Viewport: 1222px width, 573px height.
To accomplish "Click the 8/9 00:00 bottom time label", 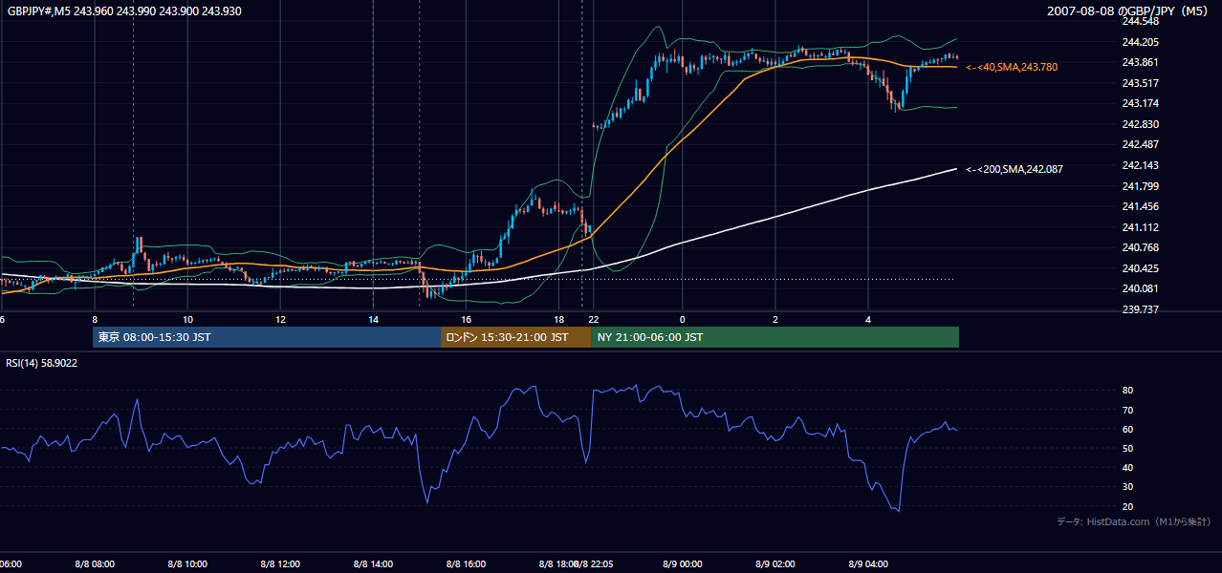I will [682, 563].
